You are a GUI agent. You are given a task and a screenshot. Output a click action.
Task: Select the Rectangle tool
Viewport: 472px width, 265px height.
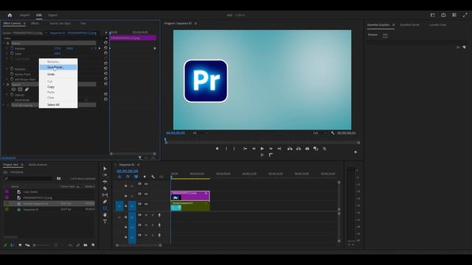tap(105, 208)
